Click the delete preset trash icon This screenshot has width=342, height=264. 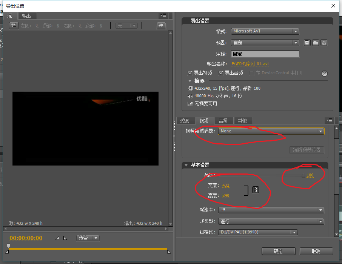pos(324,43)
